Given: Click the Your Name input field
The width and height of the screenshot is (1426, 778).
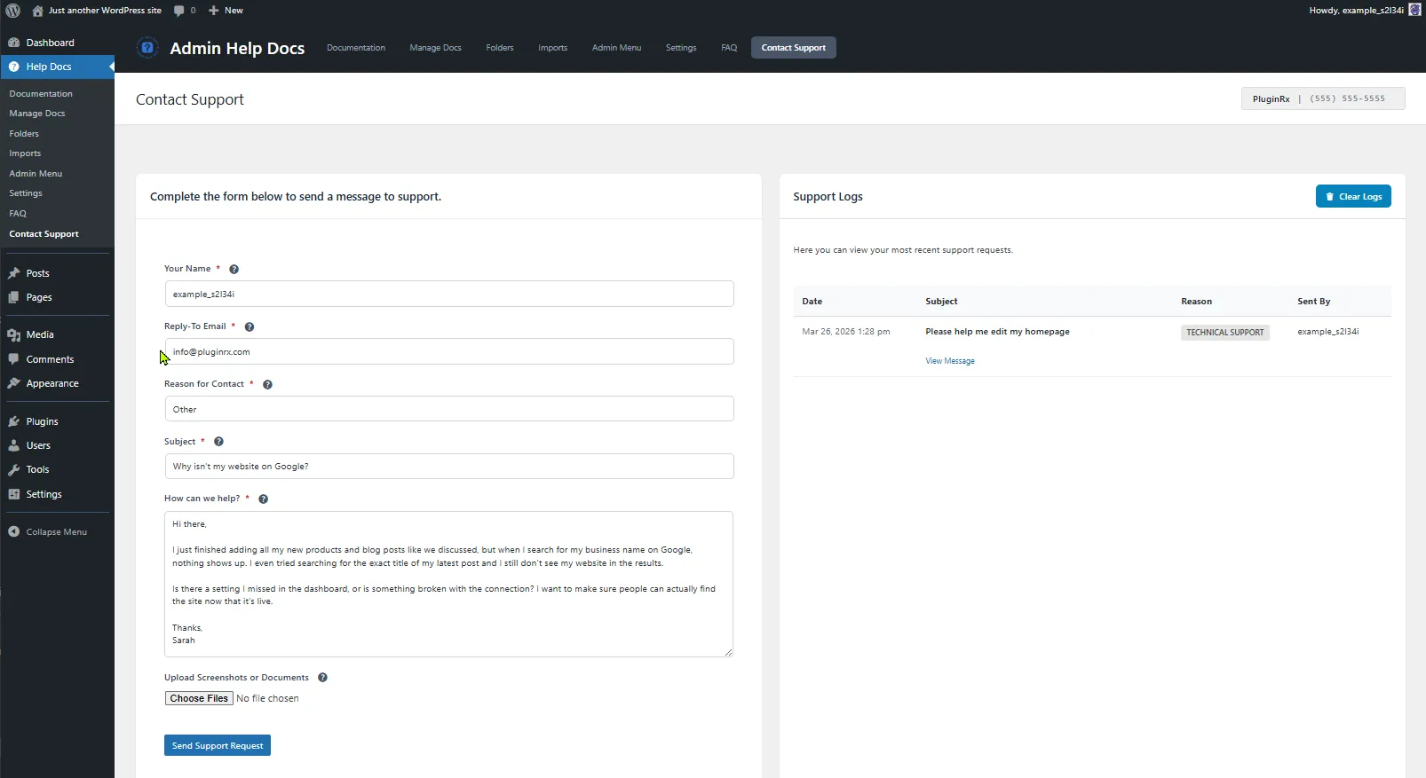Looking at the screenshot, I should [449, 295].
